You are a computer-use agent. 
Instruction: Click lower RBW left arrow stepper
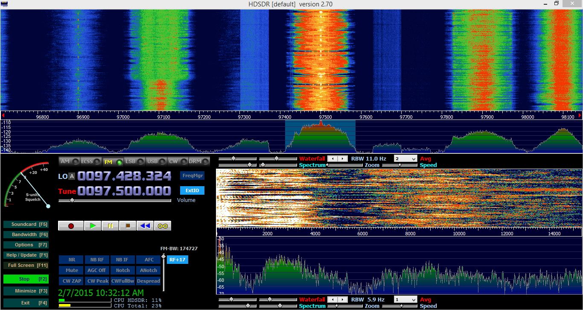[333, 300]
